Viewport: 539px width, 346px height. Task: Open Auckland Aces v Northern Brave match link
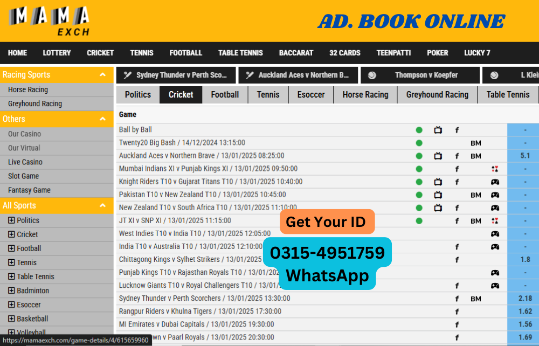pyautogui.click(x=202, y=156)
